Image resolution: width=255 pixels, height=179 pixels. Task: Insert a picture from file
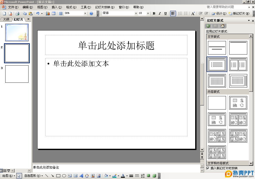click(x=99, y=175)
